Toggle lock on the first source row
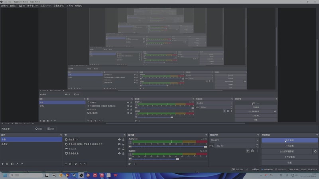 123,140
